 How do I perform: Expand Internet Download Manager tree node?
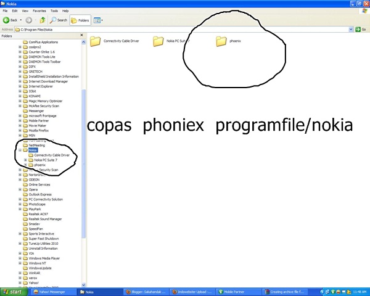[x=20, y=81]
